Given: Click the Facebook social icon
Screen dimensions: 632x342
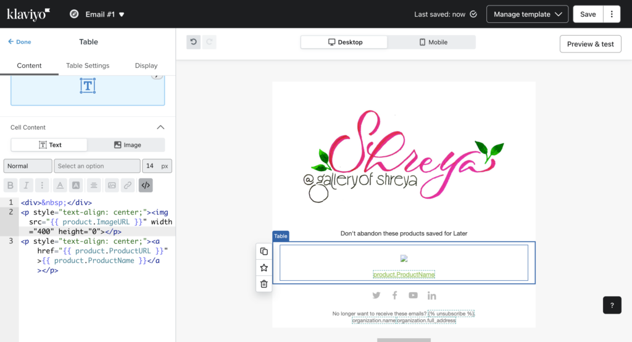Looking at the screenshot, I should point(394,295).
